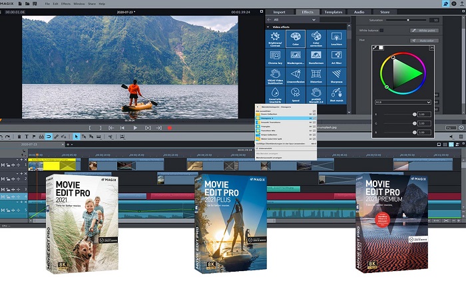Open the Color correction effect
The height and width of the screenshot is (285, 466).
[x=316, y=39]
